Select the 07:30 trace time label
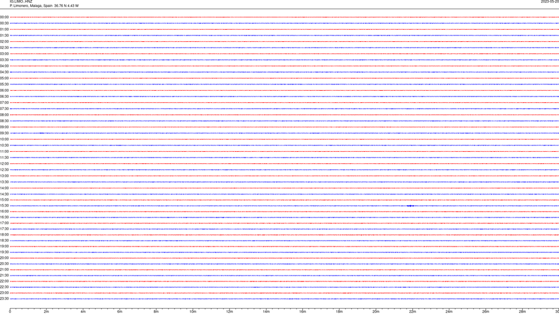 point(4,109)
